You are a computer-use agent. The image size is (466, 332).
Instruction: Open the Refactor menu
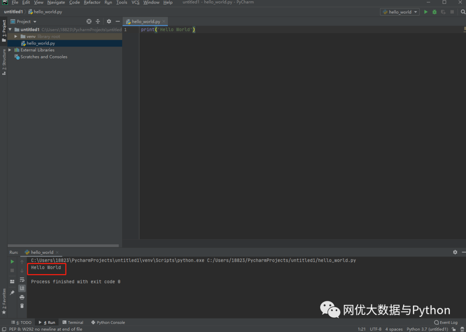(92, 3)
